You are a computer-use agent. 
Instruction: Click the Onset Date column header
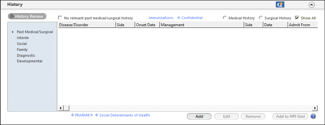point(147,25)
